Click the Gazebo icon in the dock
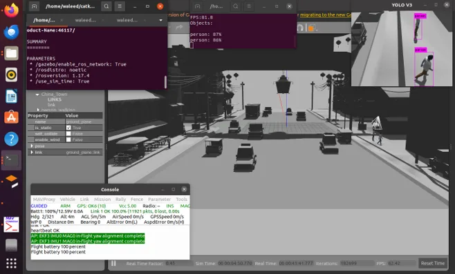Image resolution: width=455 pixels, height=274 pixels. point(11,182)
